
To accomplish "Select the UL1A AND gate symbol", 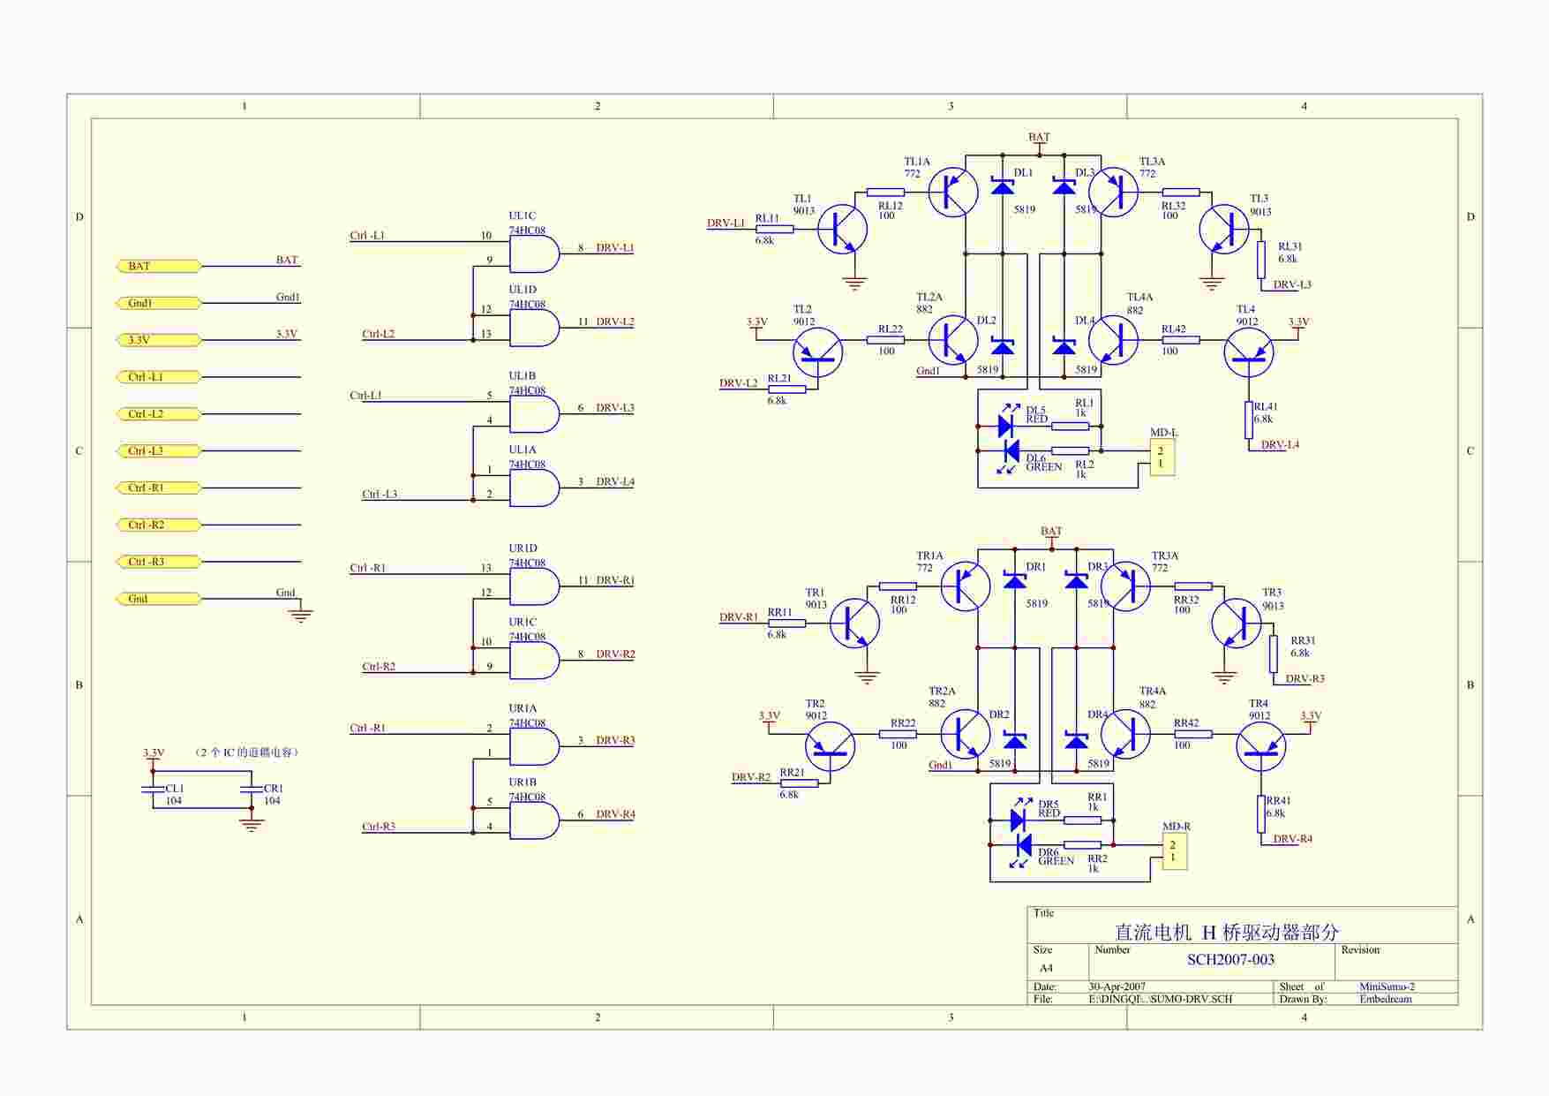I will point(535,488).
